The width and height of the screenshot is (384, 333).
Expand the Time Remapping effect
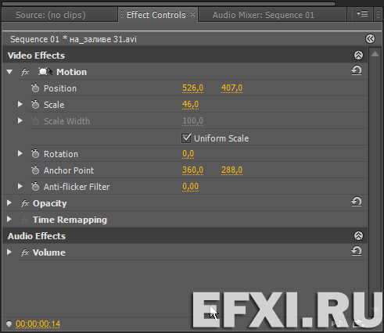pos(9,220)
